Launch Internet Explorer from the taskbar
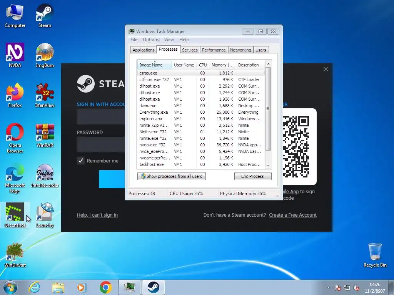 (34, 287)
